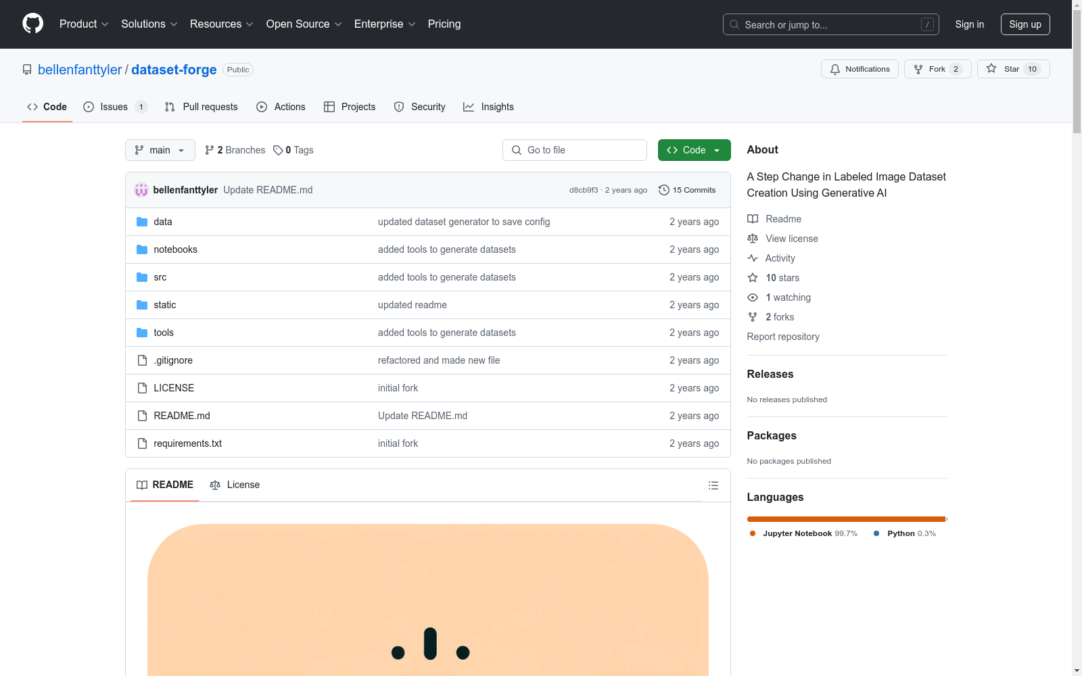The height and width of the screenshot is (676, 1082).
Task: Open the 15 Commits link
Action: 687,190
